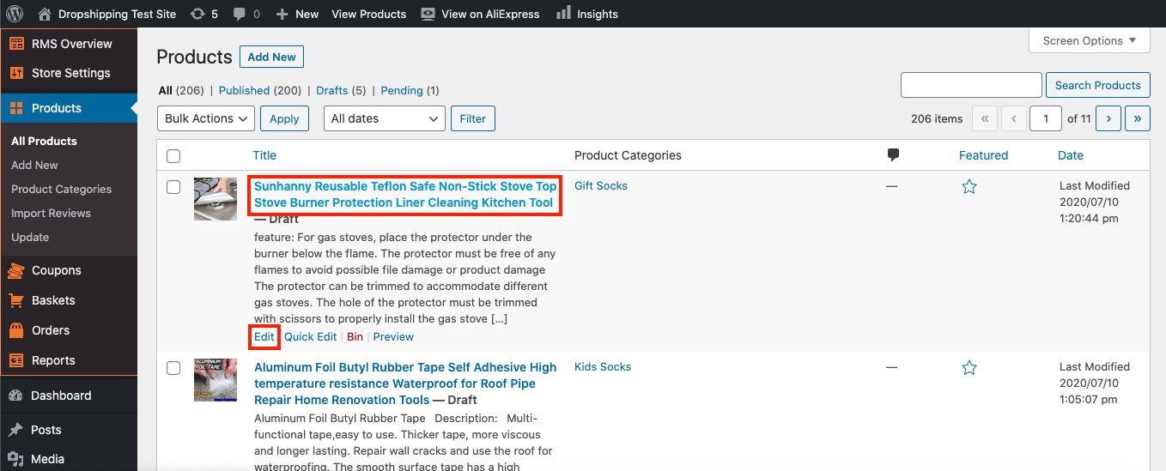Click the Dashboard gauge icon
The height and width of the screenshot is (471, 1166).
(x=16, y=396)
